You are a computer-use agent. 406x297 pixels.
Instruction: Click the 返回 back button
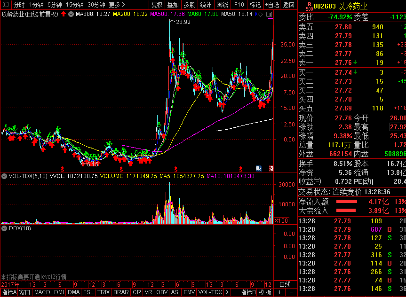click(x=288, y=5)
